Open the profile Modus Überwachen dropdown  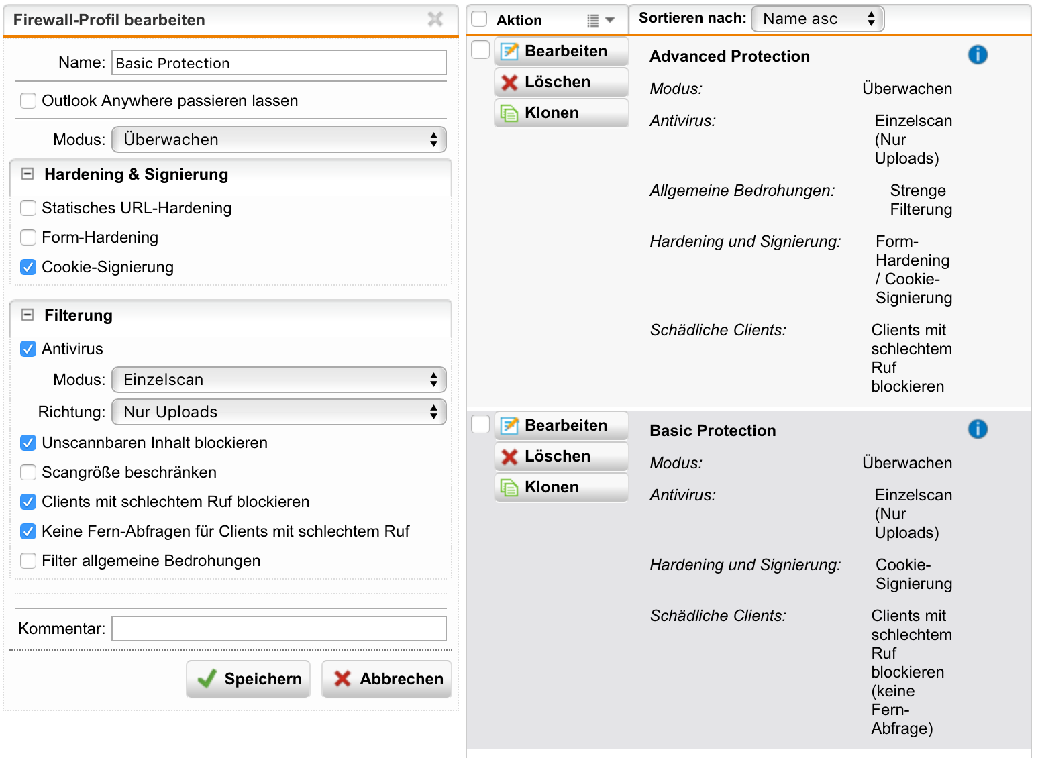coord(278,140)
